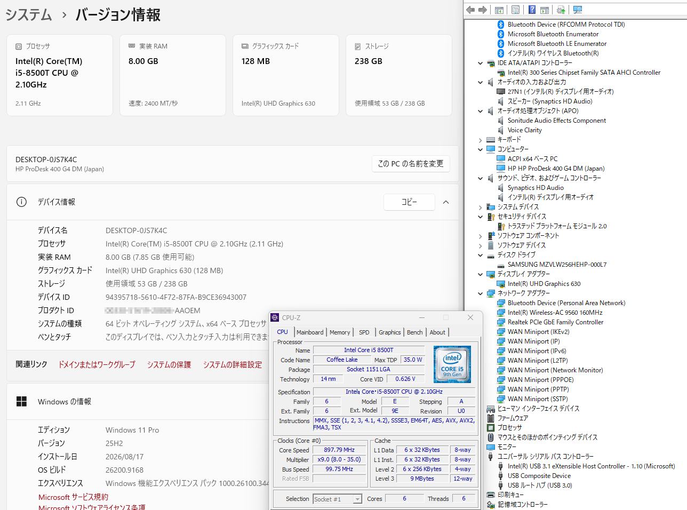Click the CPU-Z Code Name field showing Coffee Lake
The image size is (687, 510).
342,360
